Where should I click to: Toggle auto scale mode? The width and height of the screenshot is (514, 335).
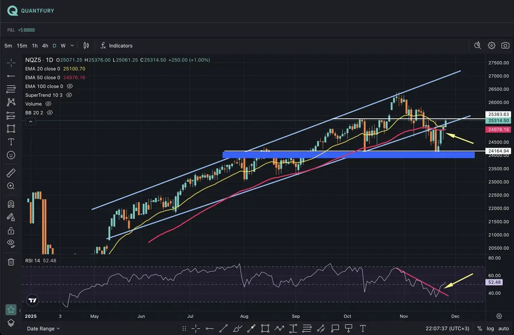click(503, 329)
